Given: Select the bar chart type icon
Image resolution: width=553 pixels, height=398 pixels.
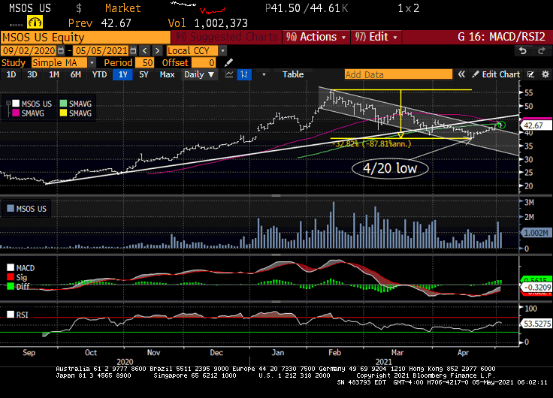Looking at the screenshot, I should [x=244, y=74].
